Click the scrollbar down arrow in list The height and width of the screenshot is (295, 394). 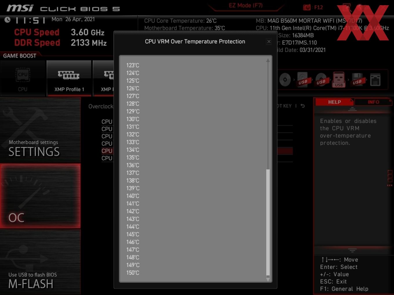(268, 279)
